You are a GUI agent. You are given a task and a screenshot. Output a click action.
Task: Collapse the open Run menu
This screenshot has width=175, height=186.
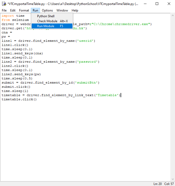(x=35, y=10)
